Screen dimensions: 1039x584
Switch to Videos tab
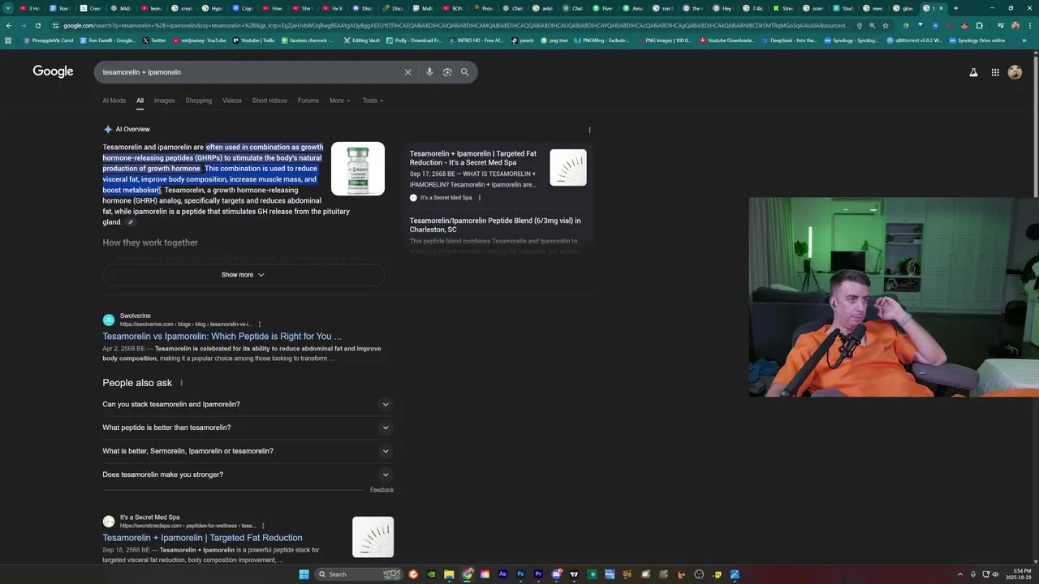[x=232, y=101]
